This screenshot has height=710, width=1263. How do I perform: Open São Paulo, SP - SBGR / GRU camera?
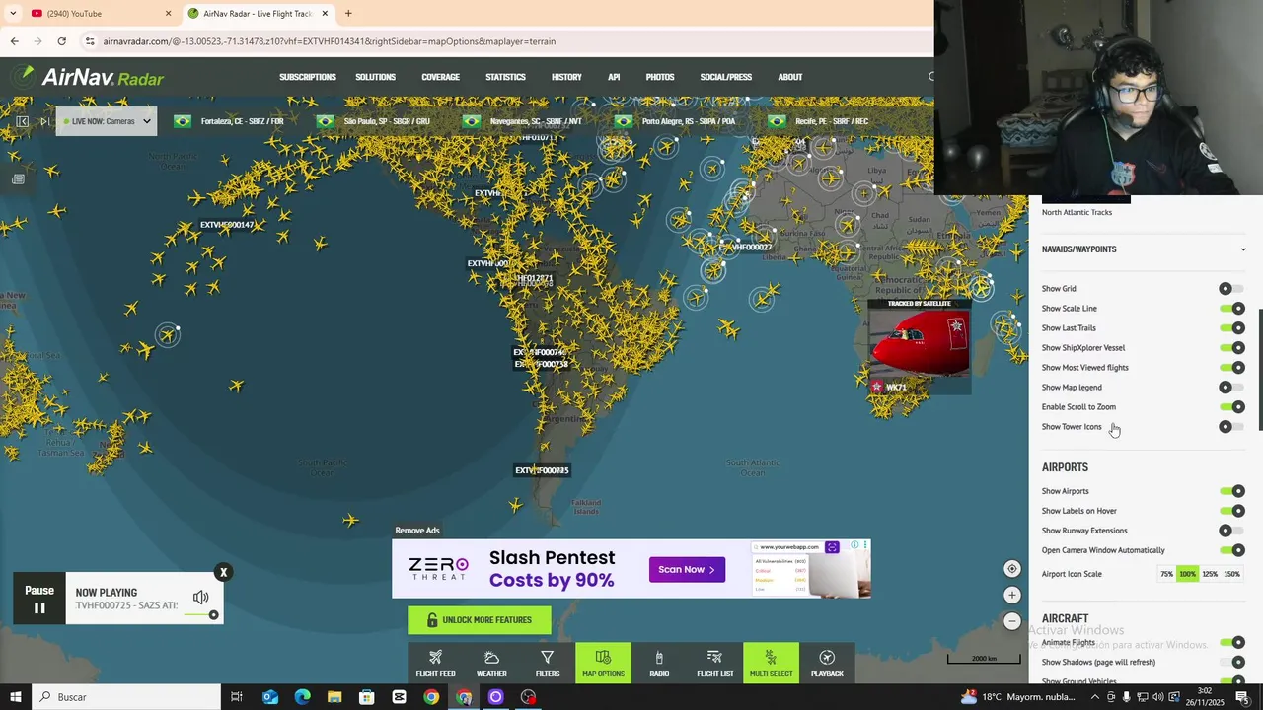point(374,121)
